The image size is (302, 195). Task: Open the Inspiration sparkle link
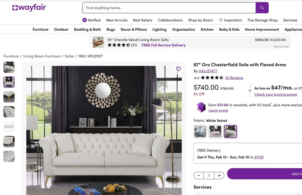pyautogui.click(x=230, y=20)
